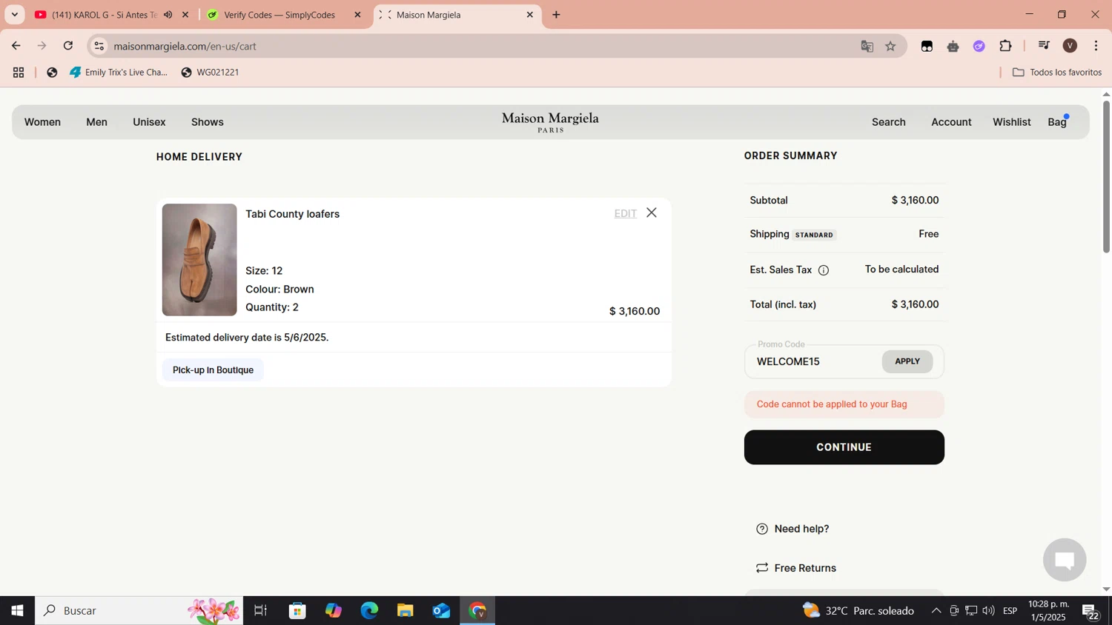1112x625 pixels.
Task: Close the Maison Margiela tab
Action: 530,15
